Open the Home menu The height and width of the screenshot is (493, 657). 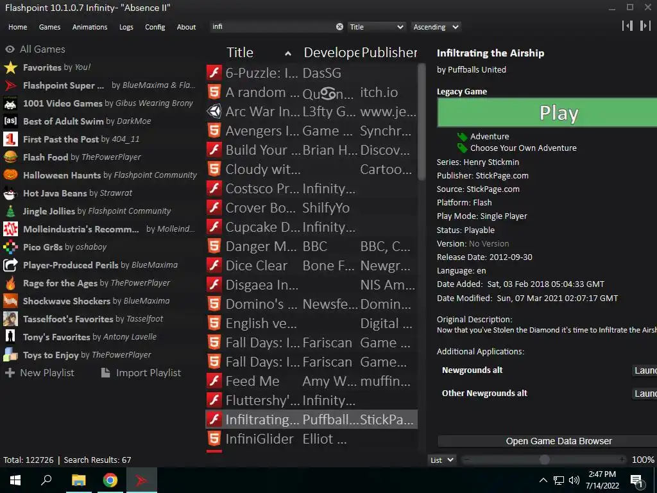(x=17, y=27)
